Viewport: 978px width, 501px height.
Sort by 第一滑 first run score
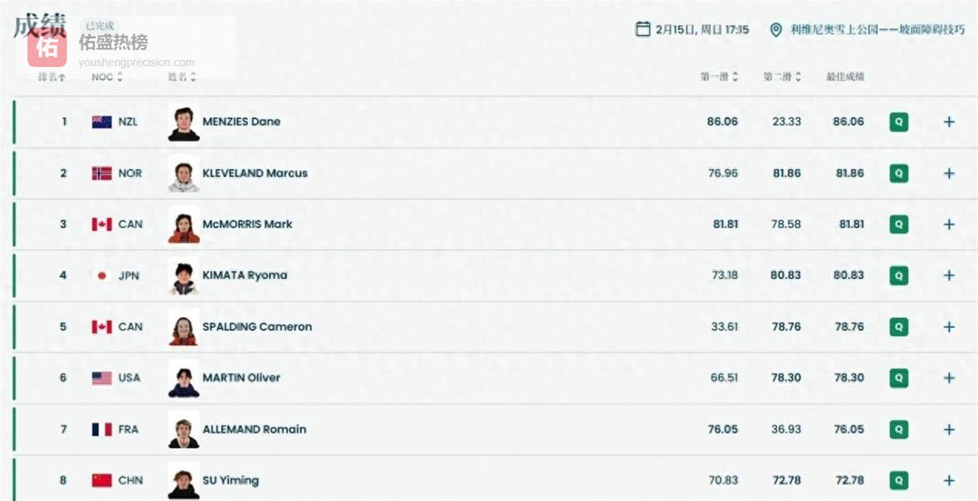coord(719,77)
